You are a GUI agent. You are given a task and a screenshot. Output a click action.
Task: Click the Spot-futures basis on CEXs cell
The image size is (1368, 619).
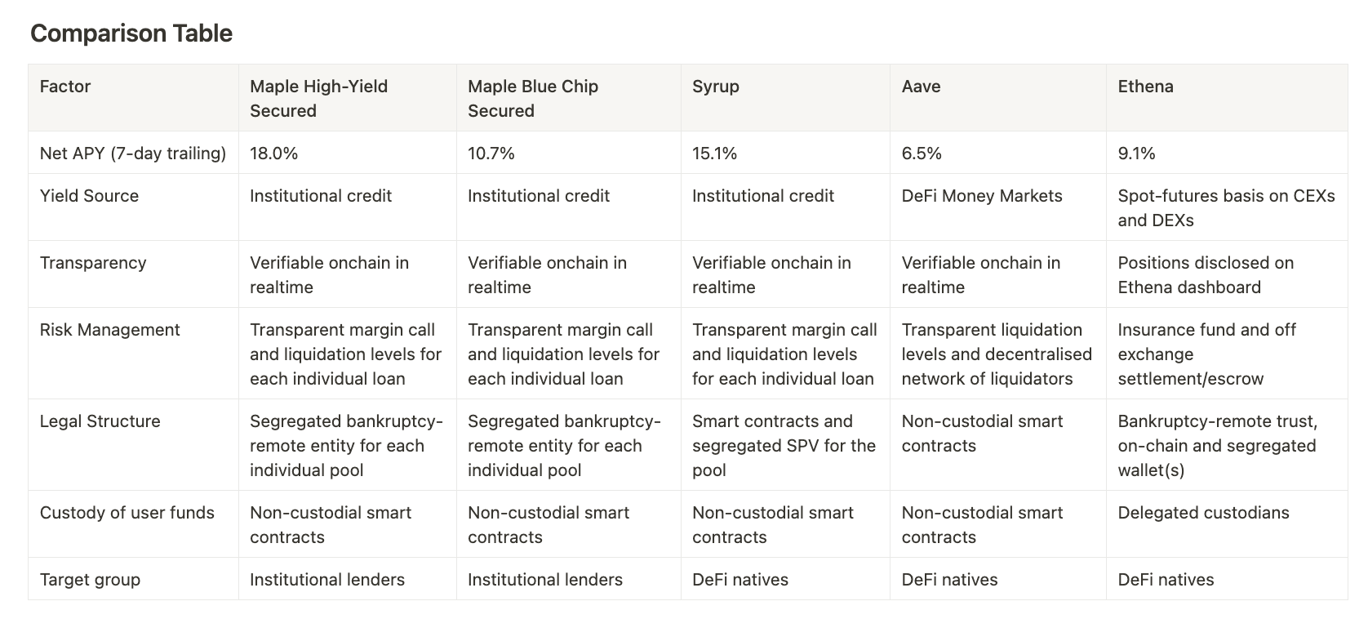point(1226,208)
